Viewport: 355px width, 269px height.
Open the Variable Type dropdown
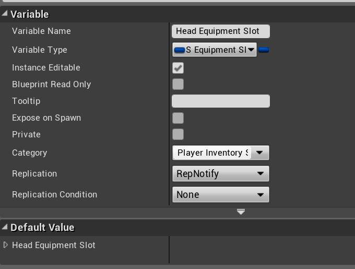[215, 50]
